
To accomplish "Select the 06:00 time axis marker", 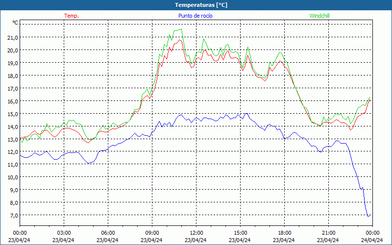I will pos(108,233).
